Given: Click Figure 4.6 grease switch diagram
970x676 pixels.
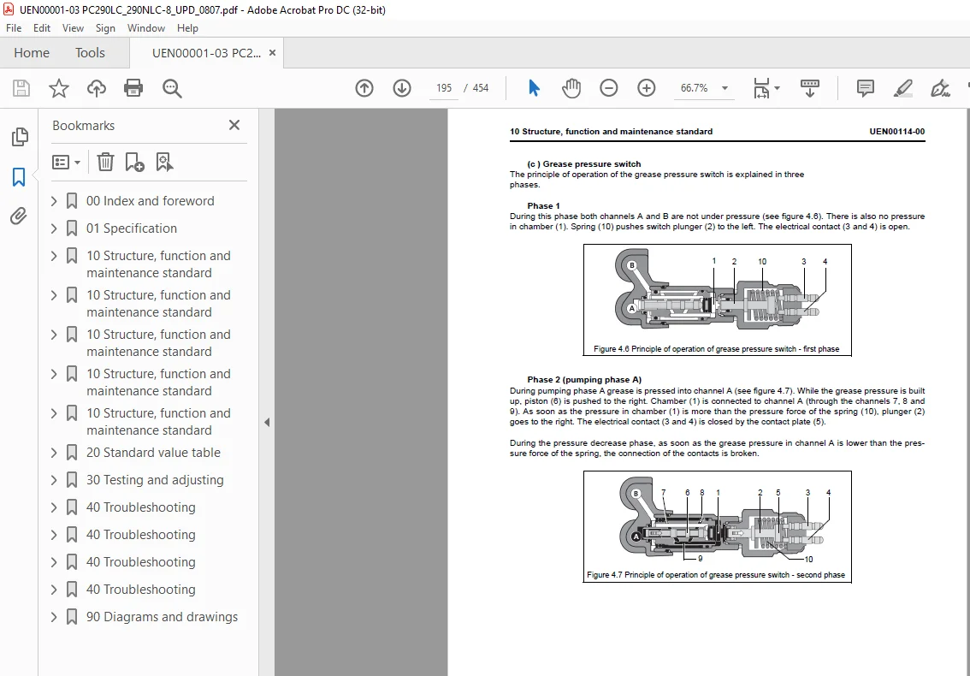Looking at the screenshot, I should coord(718,300).
